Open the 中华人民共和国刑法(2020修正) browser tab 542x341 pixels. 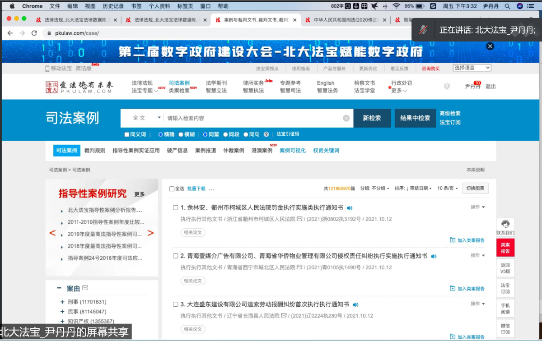pos(346,20)
